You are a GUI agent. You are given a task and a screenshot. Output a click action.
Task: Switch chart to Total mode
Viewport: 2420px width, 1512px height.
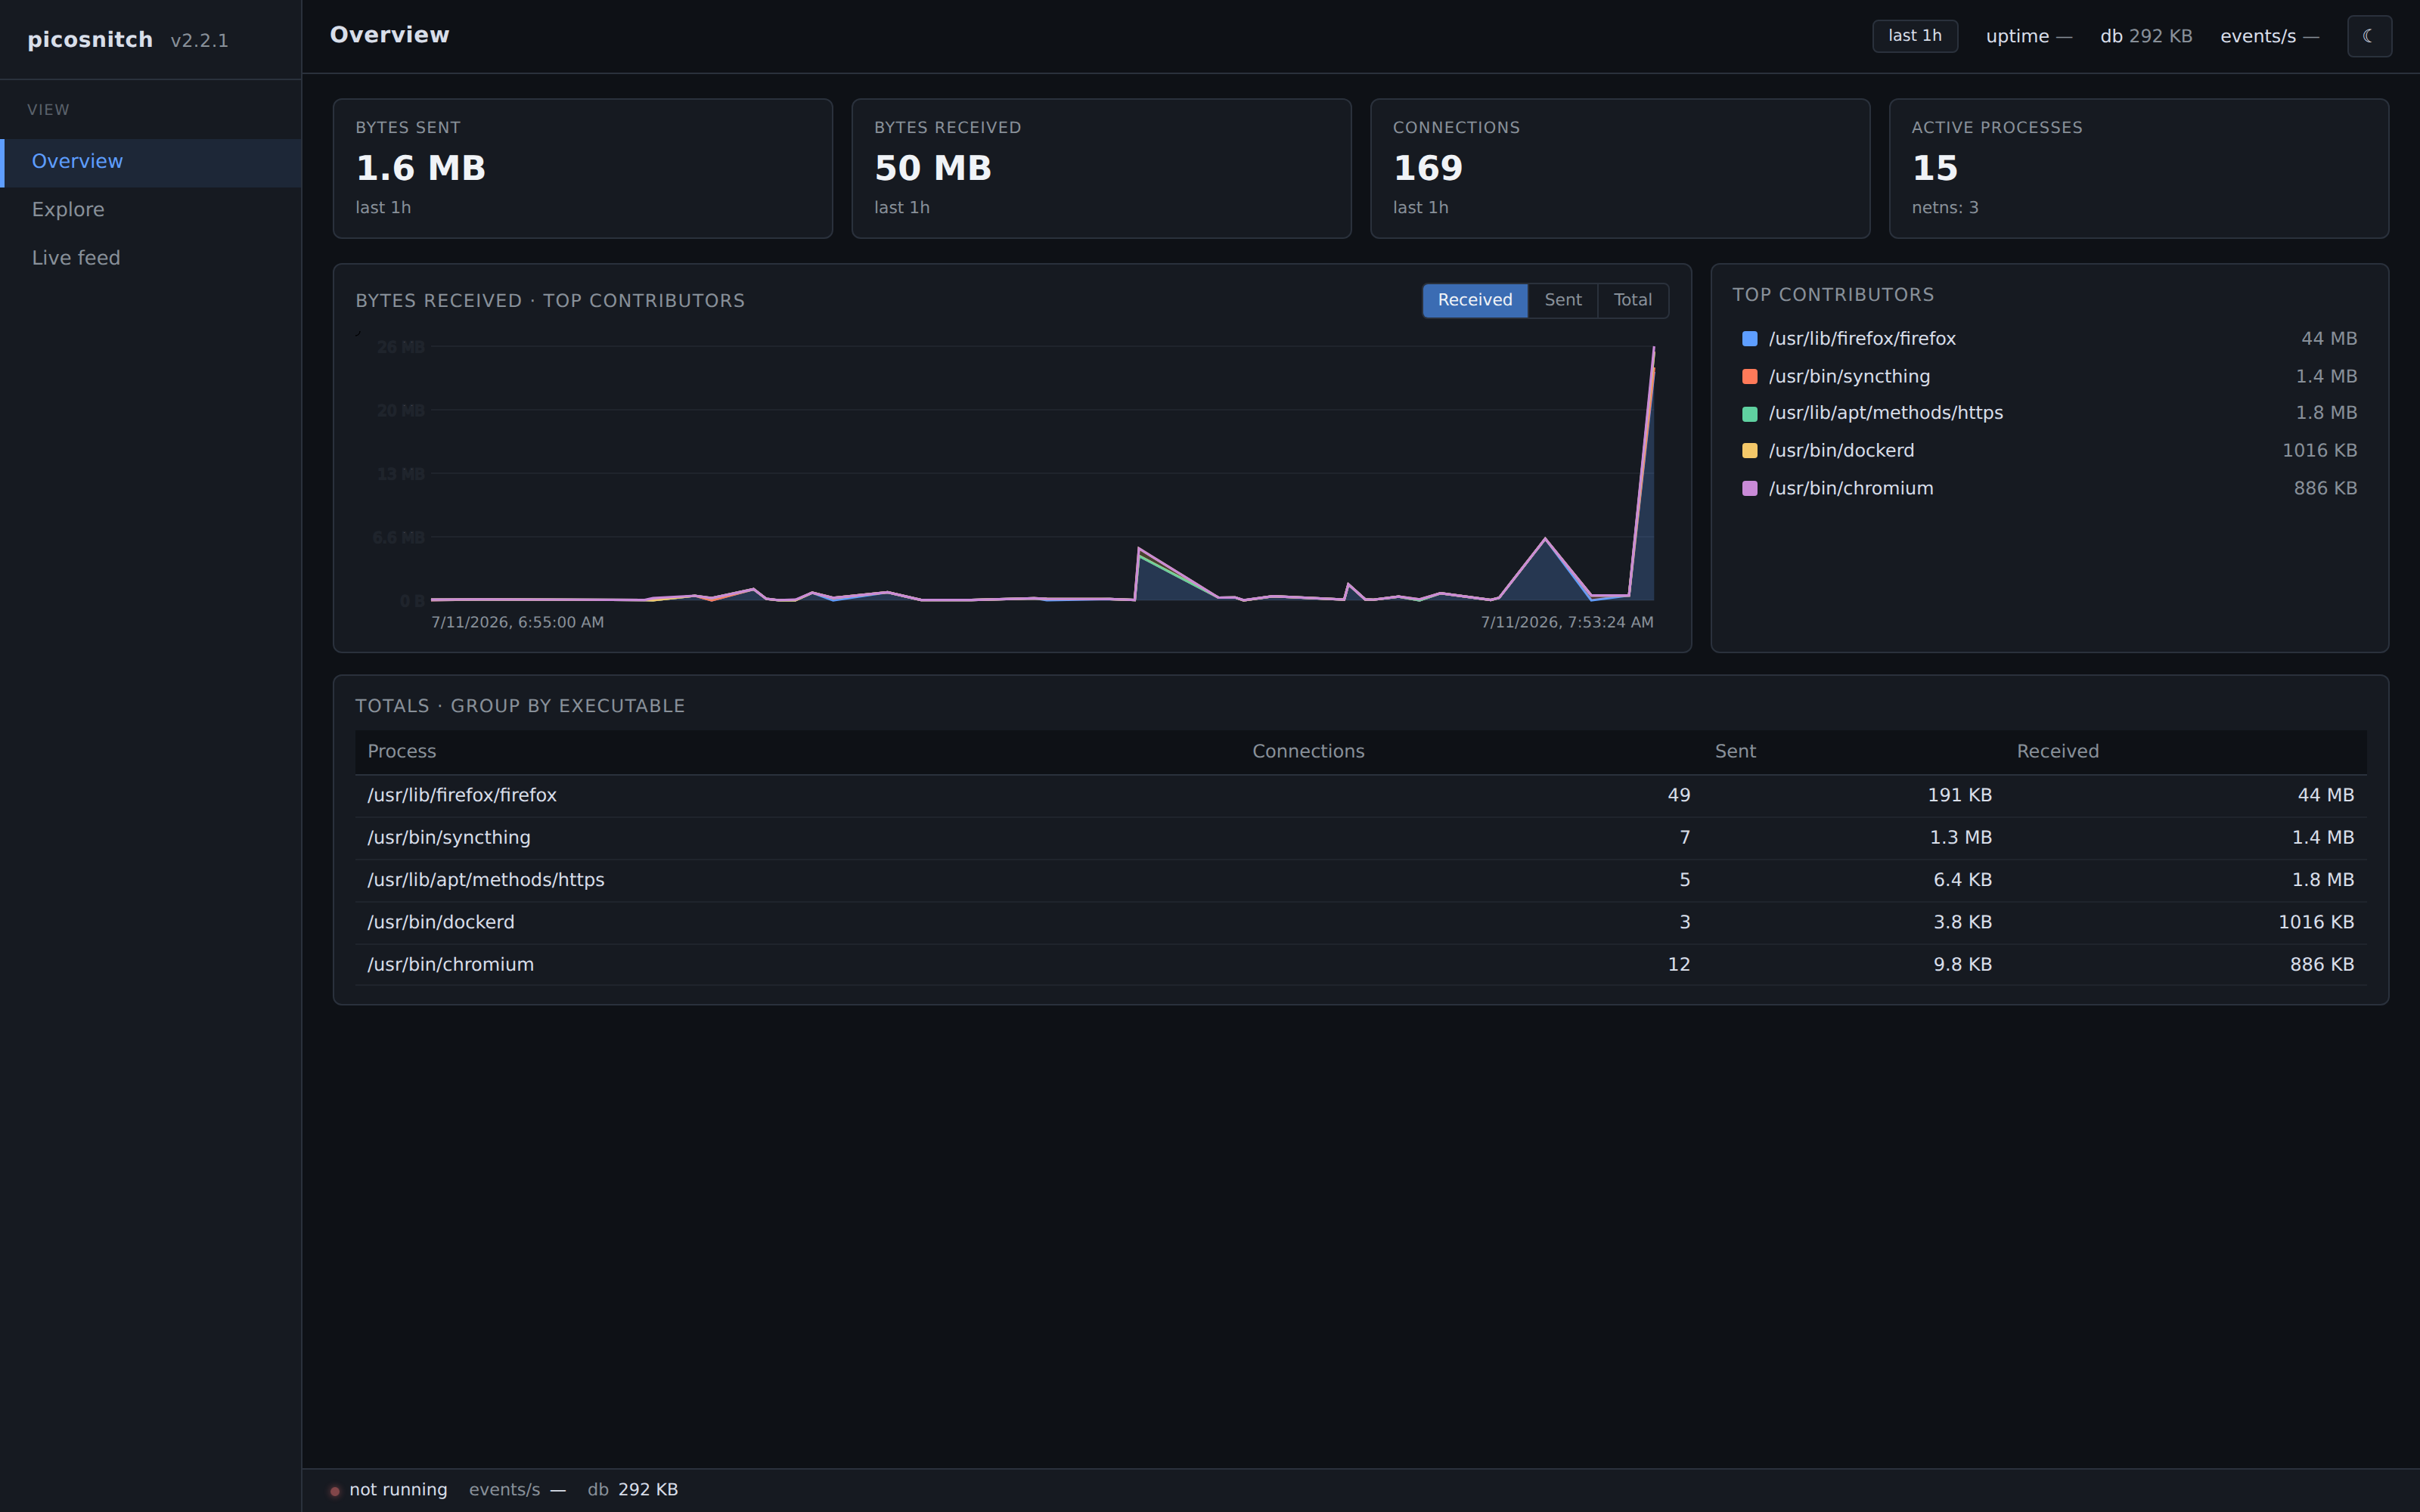click(x=1633, y=300)
